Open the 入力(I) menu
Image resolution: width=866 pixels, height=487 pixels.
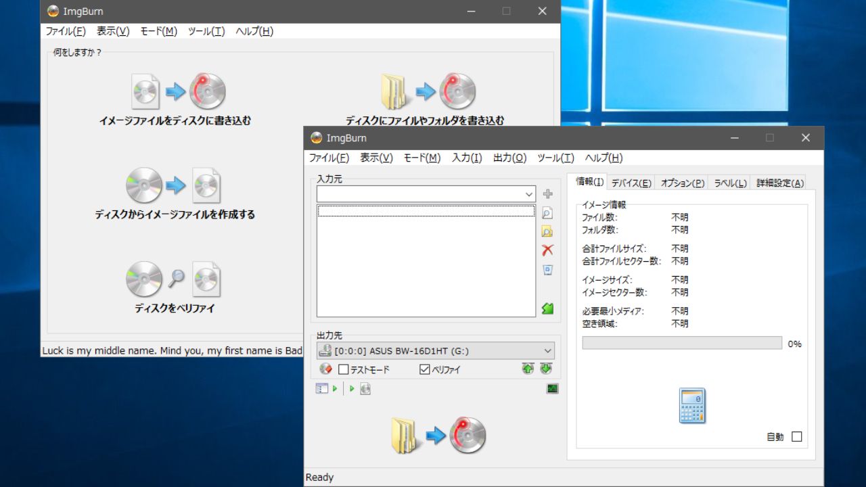click(x=467, y=158)
